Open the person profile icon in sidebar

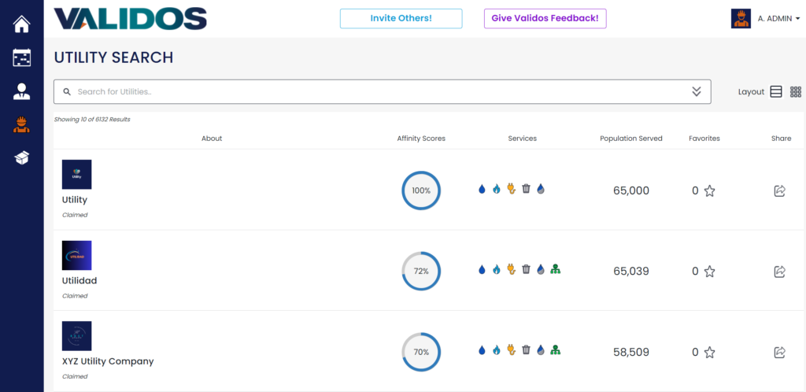[21, 91]
